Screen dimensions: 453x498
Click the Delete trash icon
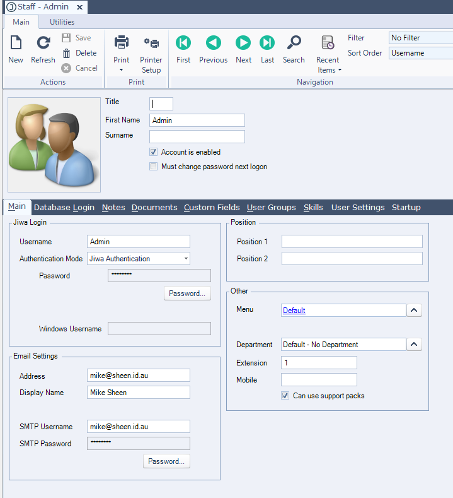click(67, 53)
